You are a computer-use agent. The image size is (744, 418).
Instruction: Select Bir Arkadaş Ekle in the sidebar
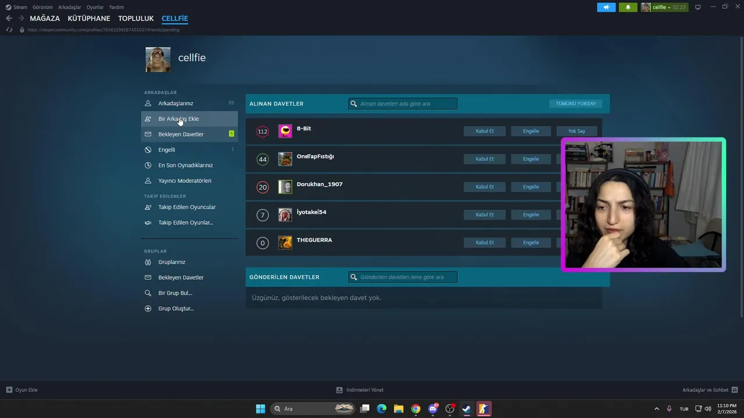pos(189,119)
